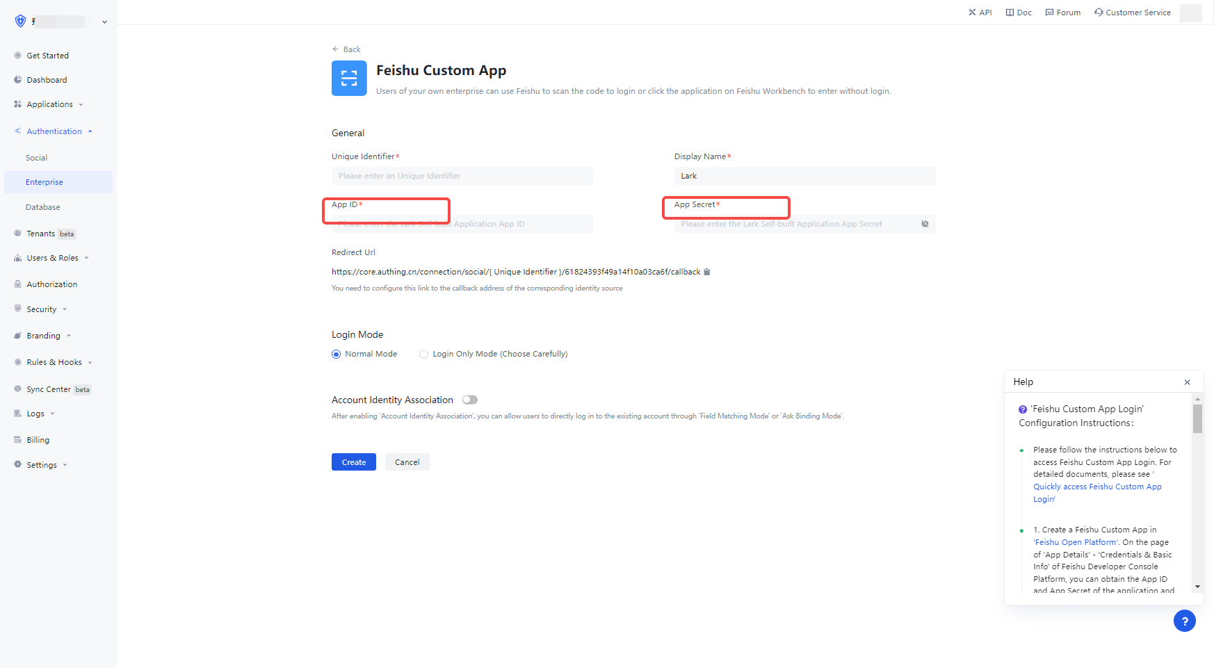
Task: Open the Doc link in top bar
Action: 1019,13
